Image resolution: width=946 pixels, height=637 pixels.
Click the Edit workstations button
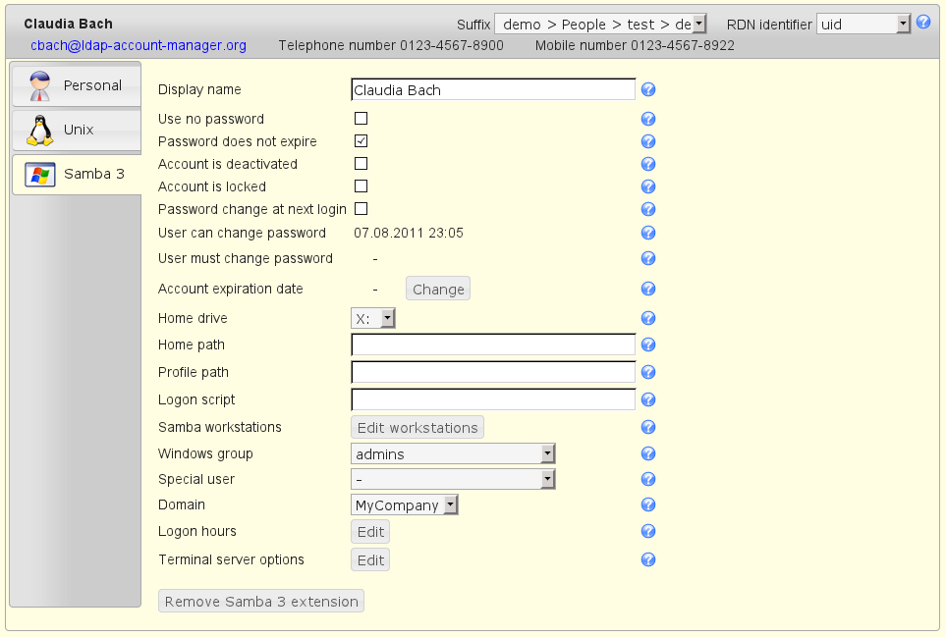click(x=417, y=427)
